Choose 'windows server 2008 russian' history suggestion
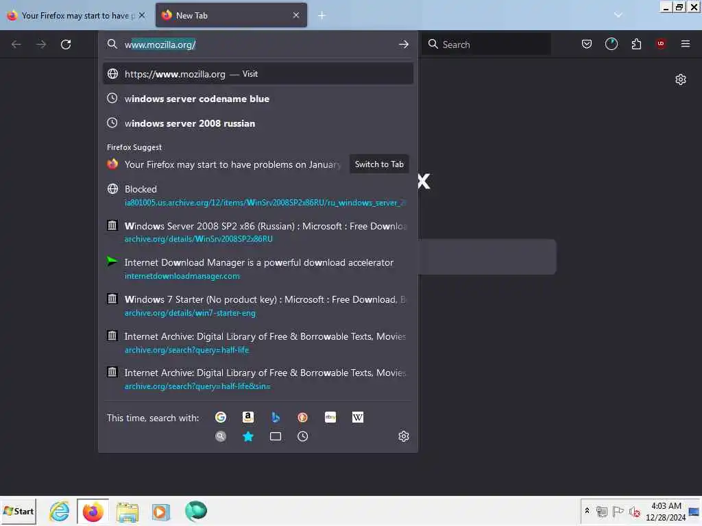 258,123
